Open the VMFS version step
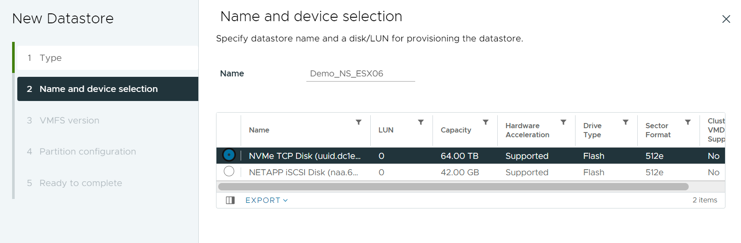Viewport: 741px width, 243px height. pos(69,120)
